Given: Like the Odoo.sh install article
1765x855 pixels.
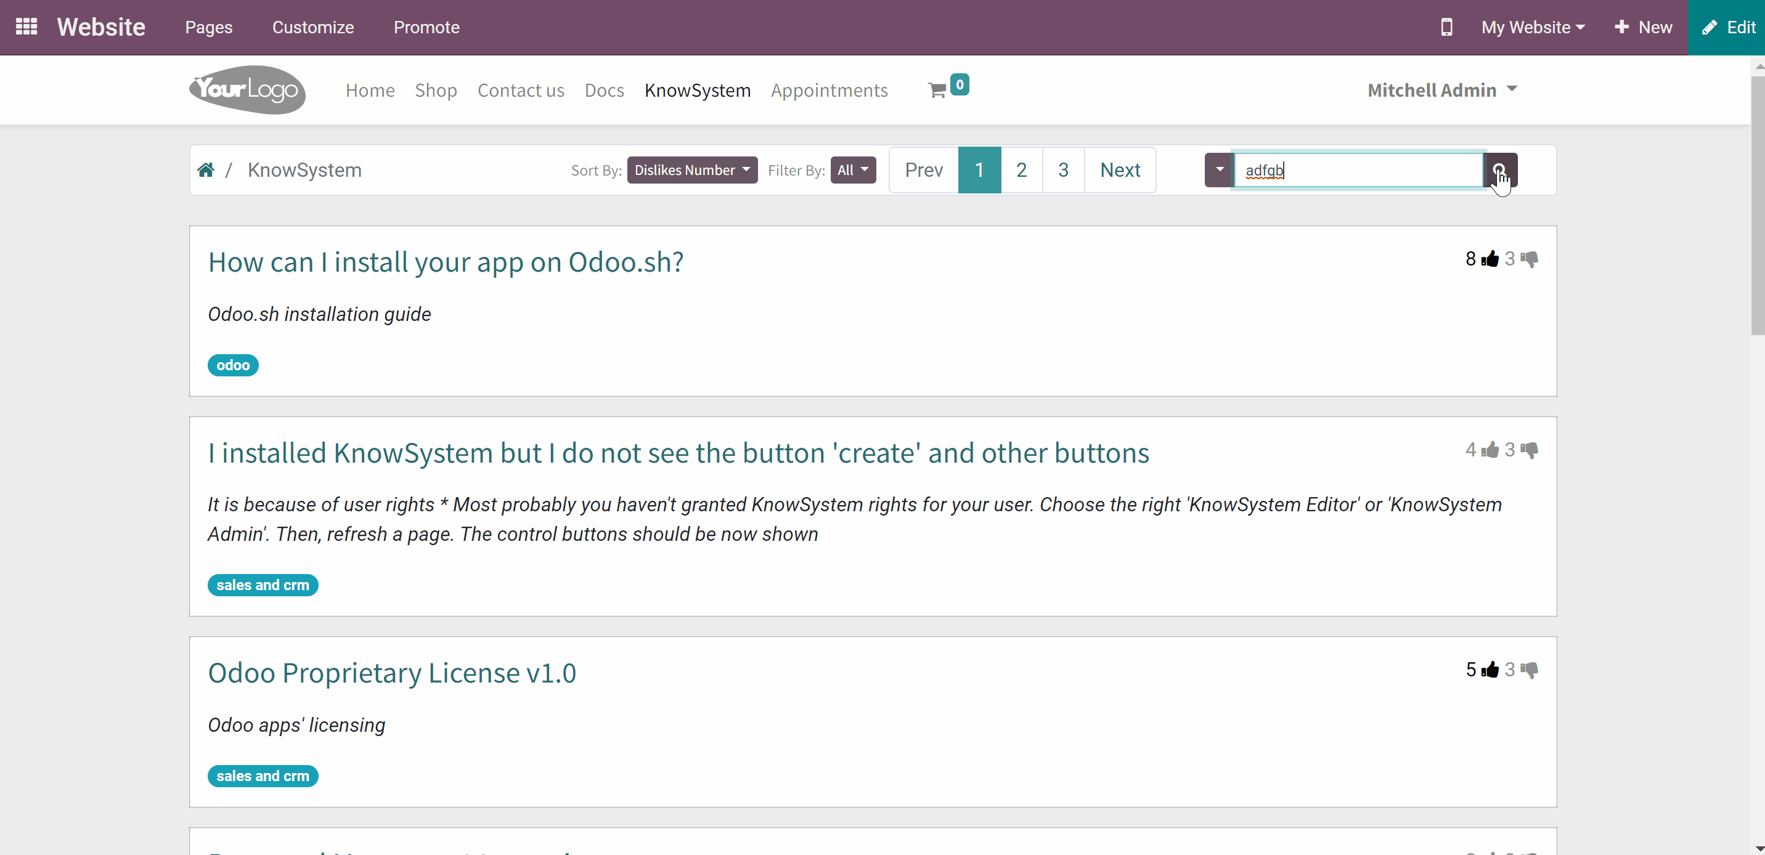Looking at the screenshot, I should coord(1490,259).
